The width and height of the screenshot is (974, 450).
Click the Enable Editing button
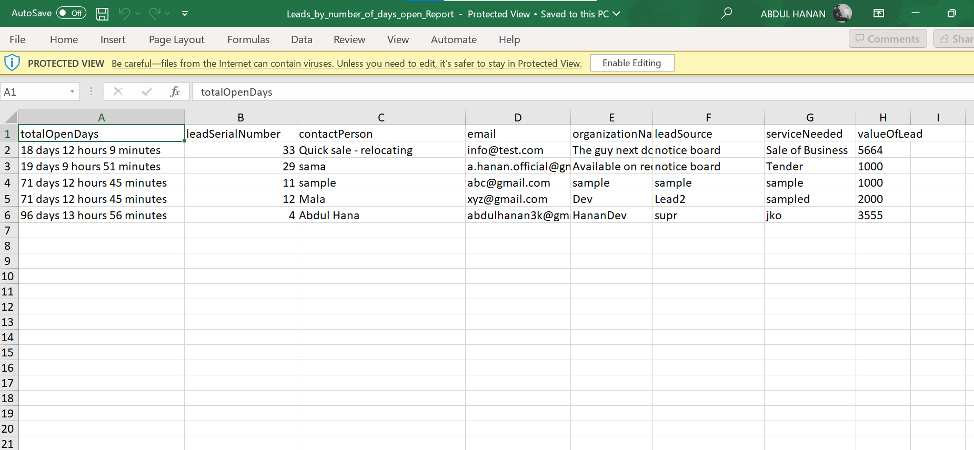point(631,63)
